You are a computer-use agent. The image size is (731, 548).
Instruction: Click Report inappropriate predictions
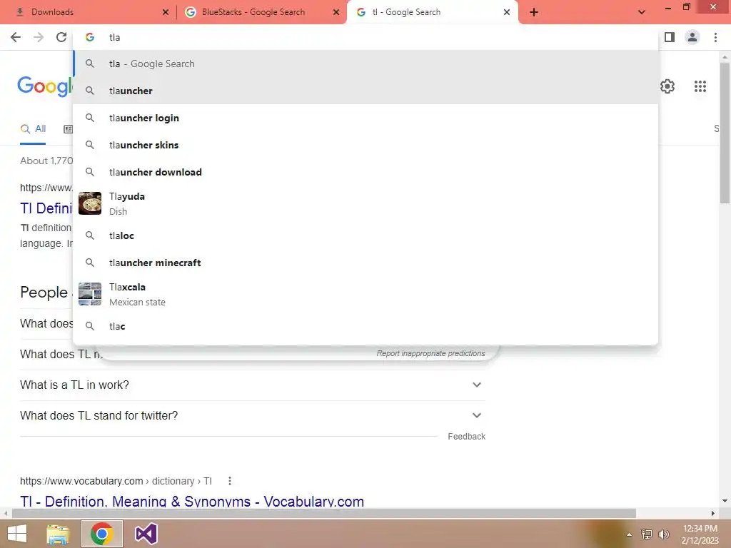[x=430, y=354]
